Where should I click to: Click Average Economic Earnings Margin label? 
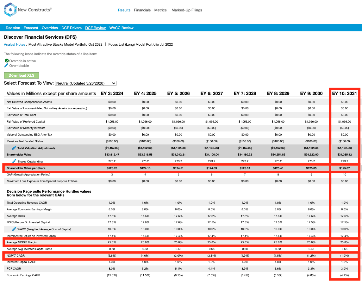(29, 209)
